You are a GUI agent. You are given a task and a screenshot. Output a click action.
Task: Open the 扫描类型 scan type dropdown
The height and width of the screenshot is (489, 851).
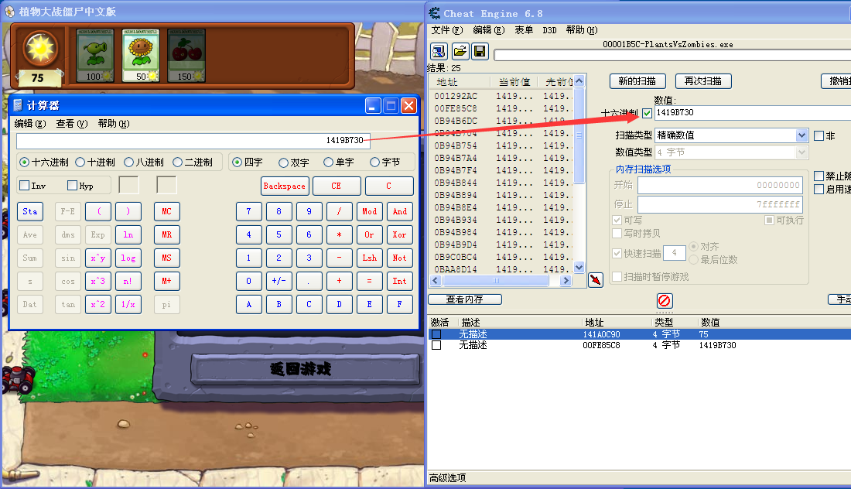click(801, 135)
